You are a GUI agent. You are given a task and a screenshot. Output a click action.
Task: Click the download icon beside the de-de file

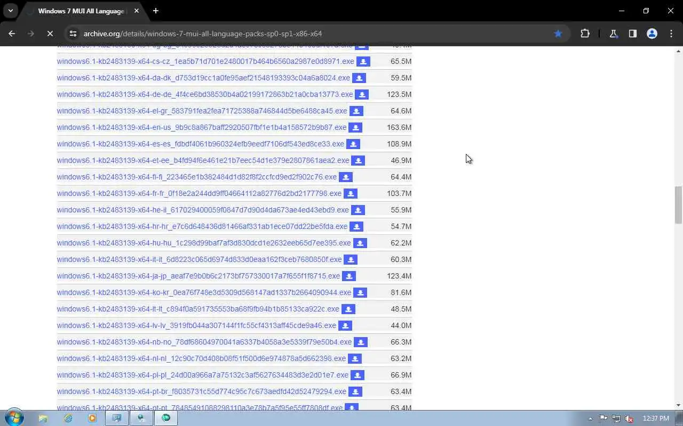pyautogui.click(x=362, y=95)
